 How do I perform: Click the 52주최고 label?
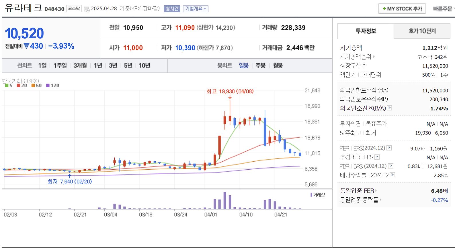(x=350, y=133)
